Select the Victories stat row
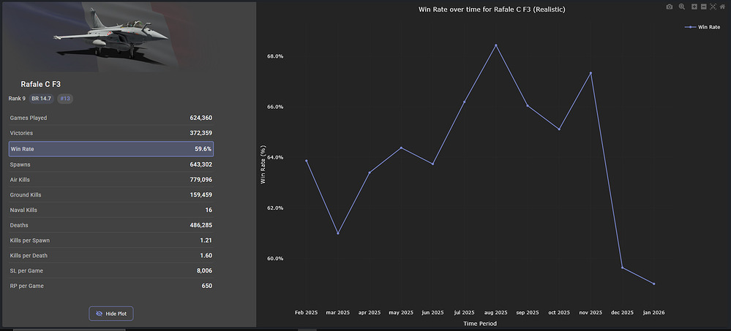Screen dimensions: 731x331 click(110, 133)
